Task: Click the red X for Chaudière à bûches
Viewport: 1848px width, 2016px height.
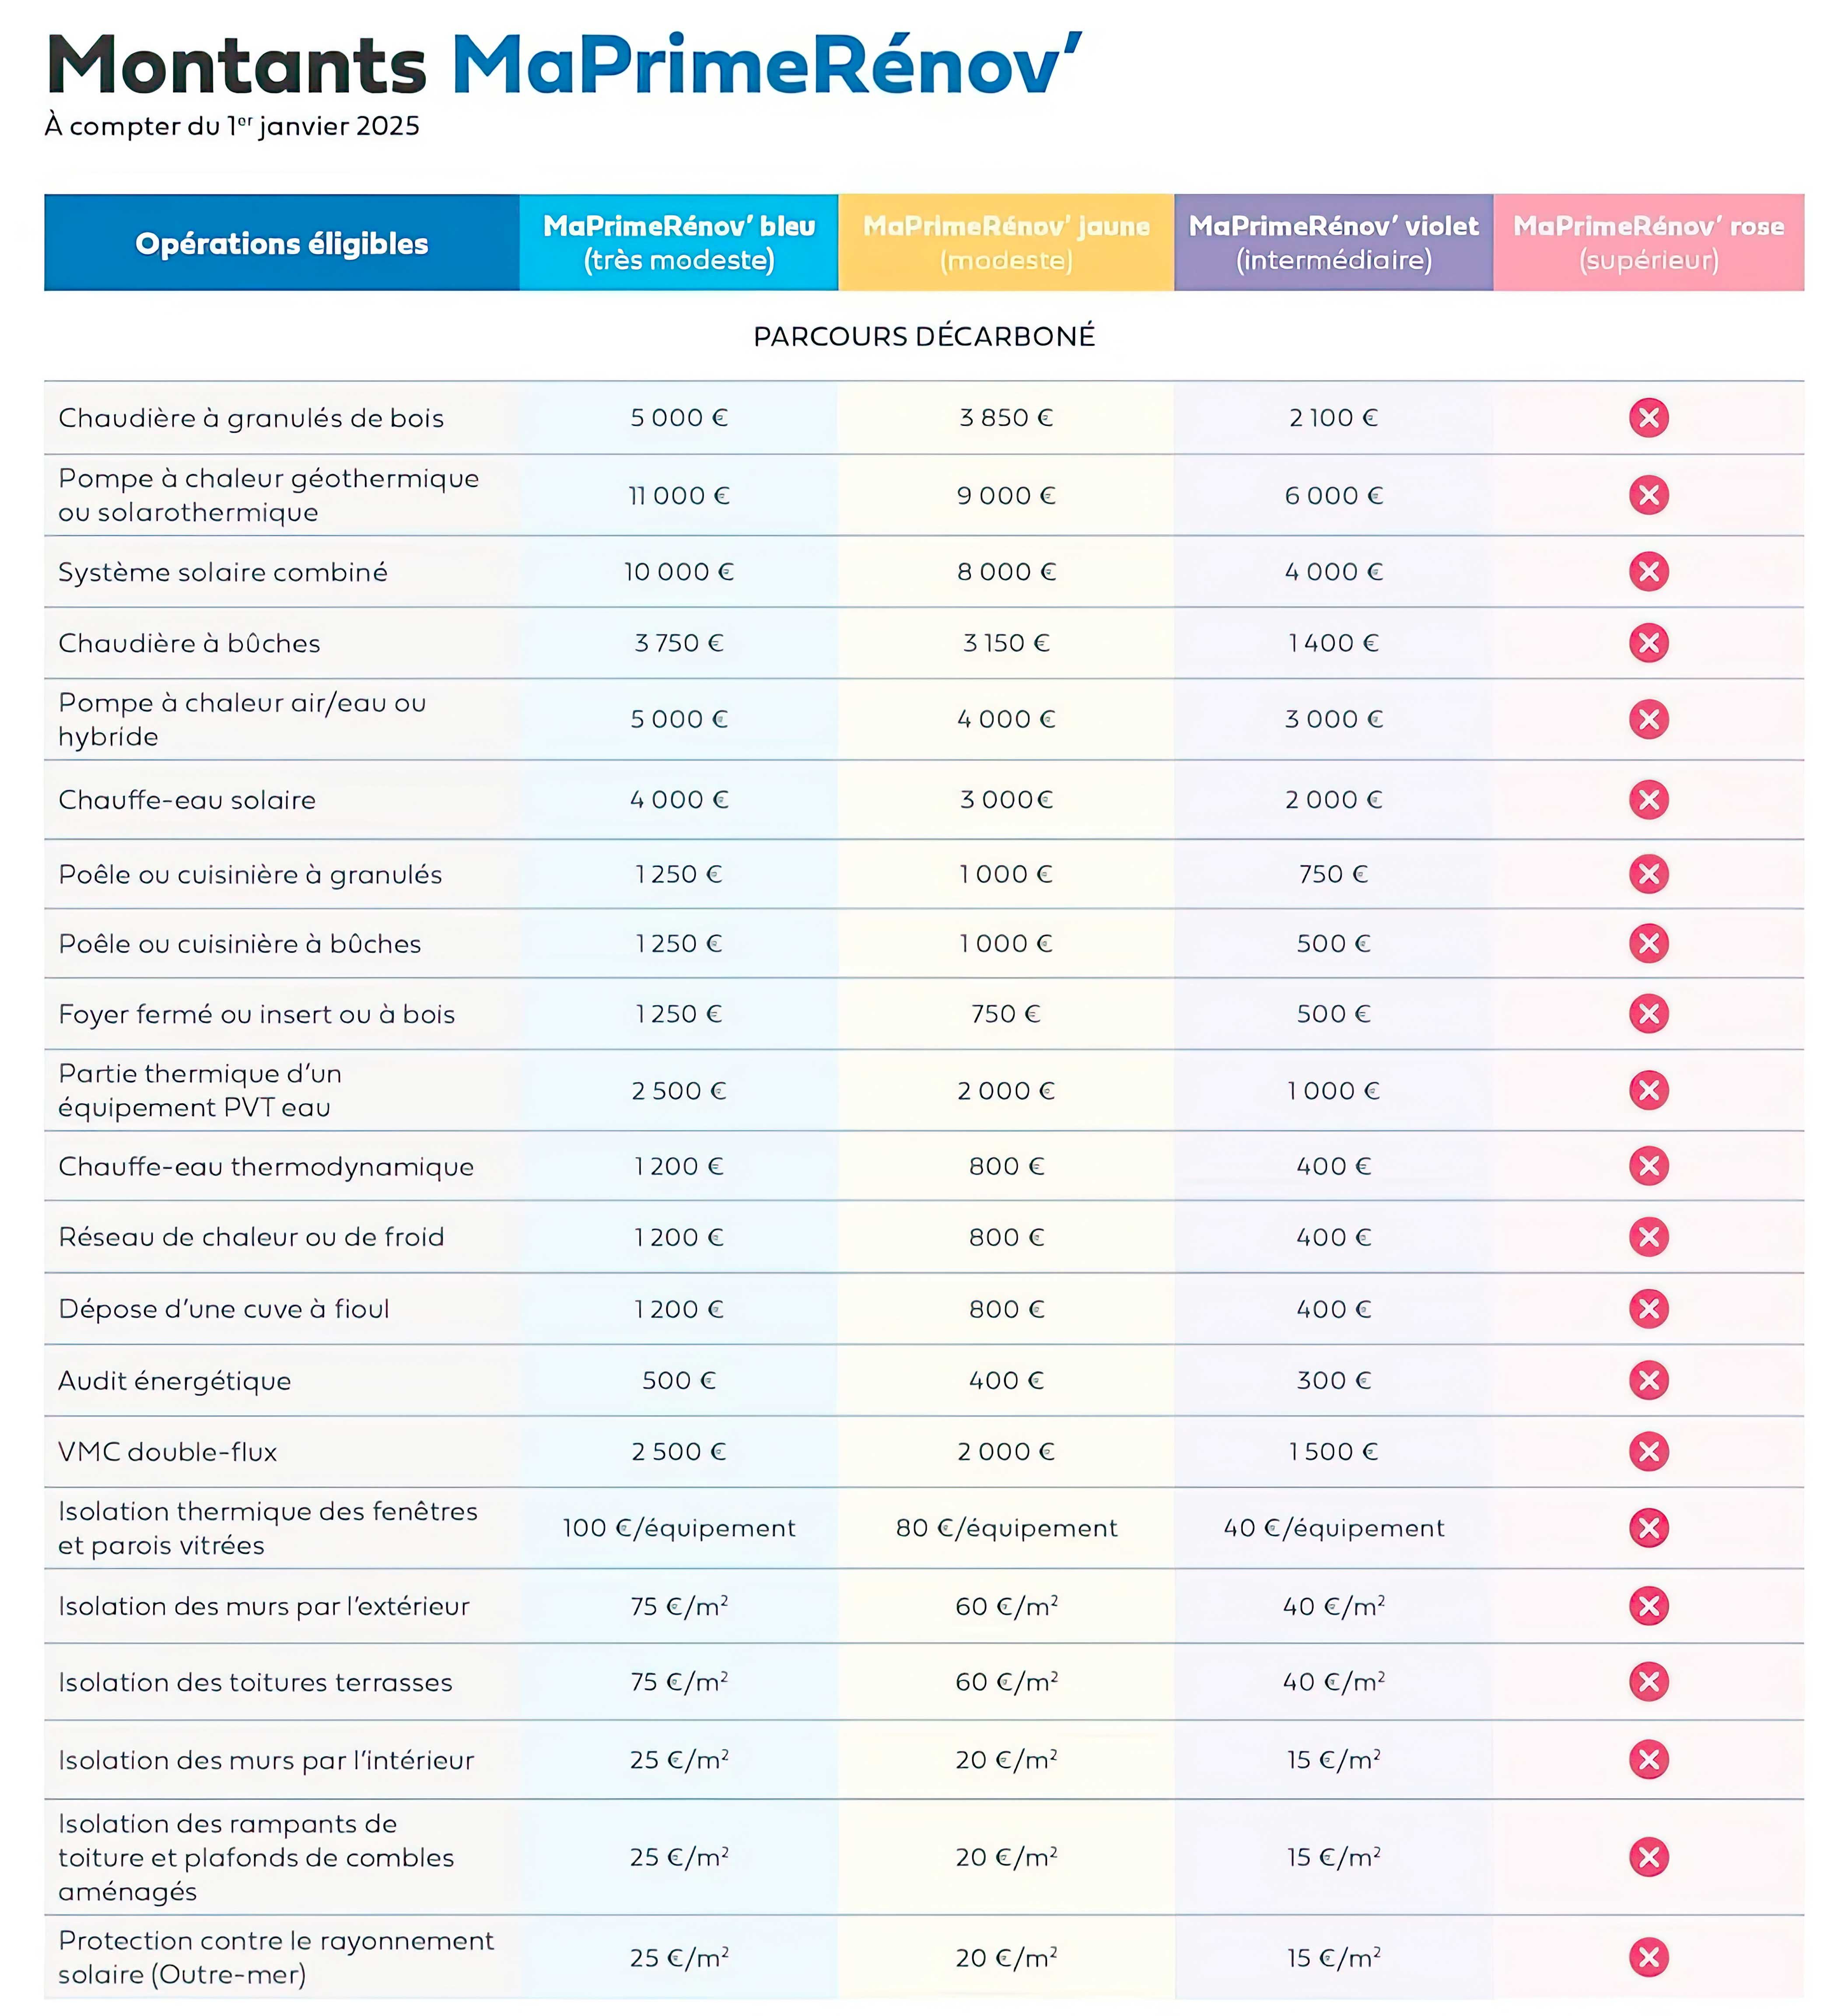Action: pyautogui.click(x=1648, y=643)
